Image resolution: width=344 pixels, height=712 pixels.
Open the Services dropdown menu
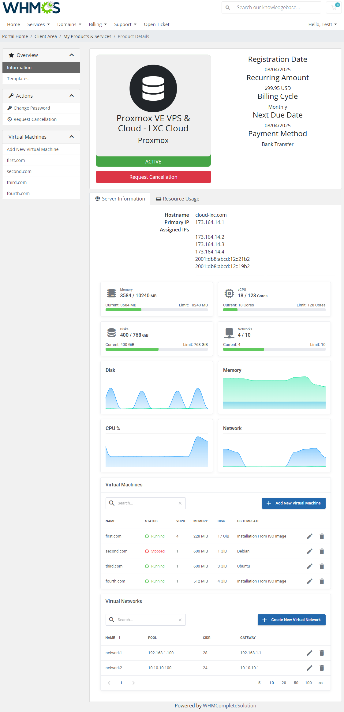click(x=38, y=24)
